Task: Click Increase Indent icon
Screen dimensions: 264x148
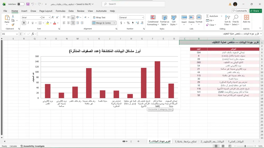Action: (x=82, y=23)
